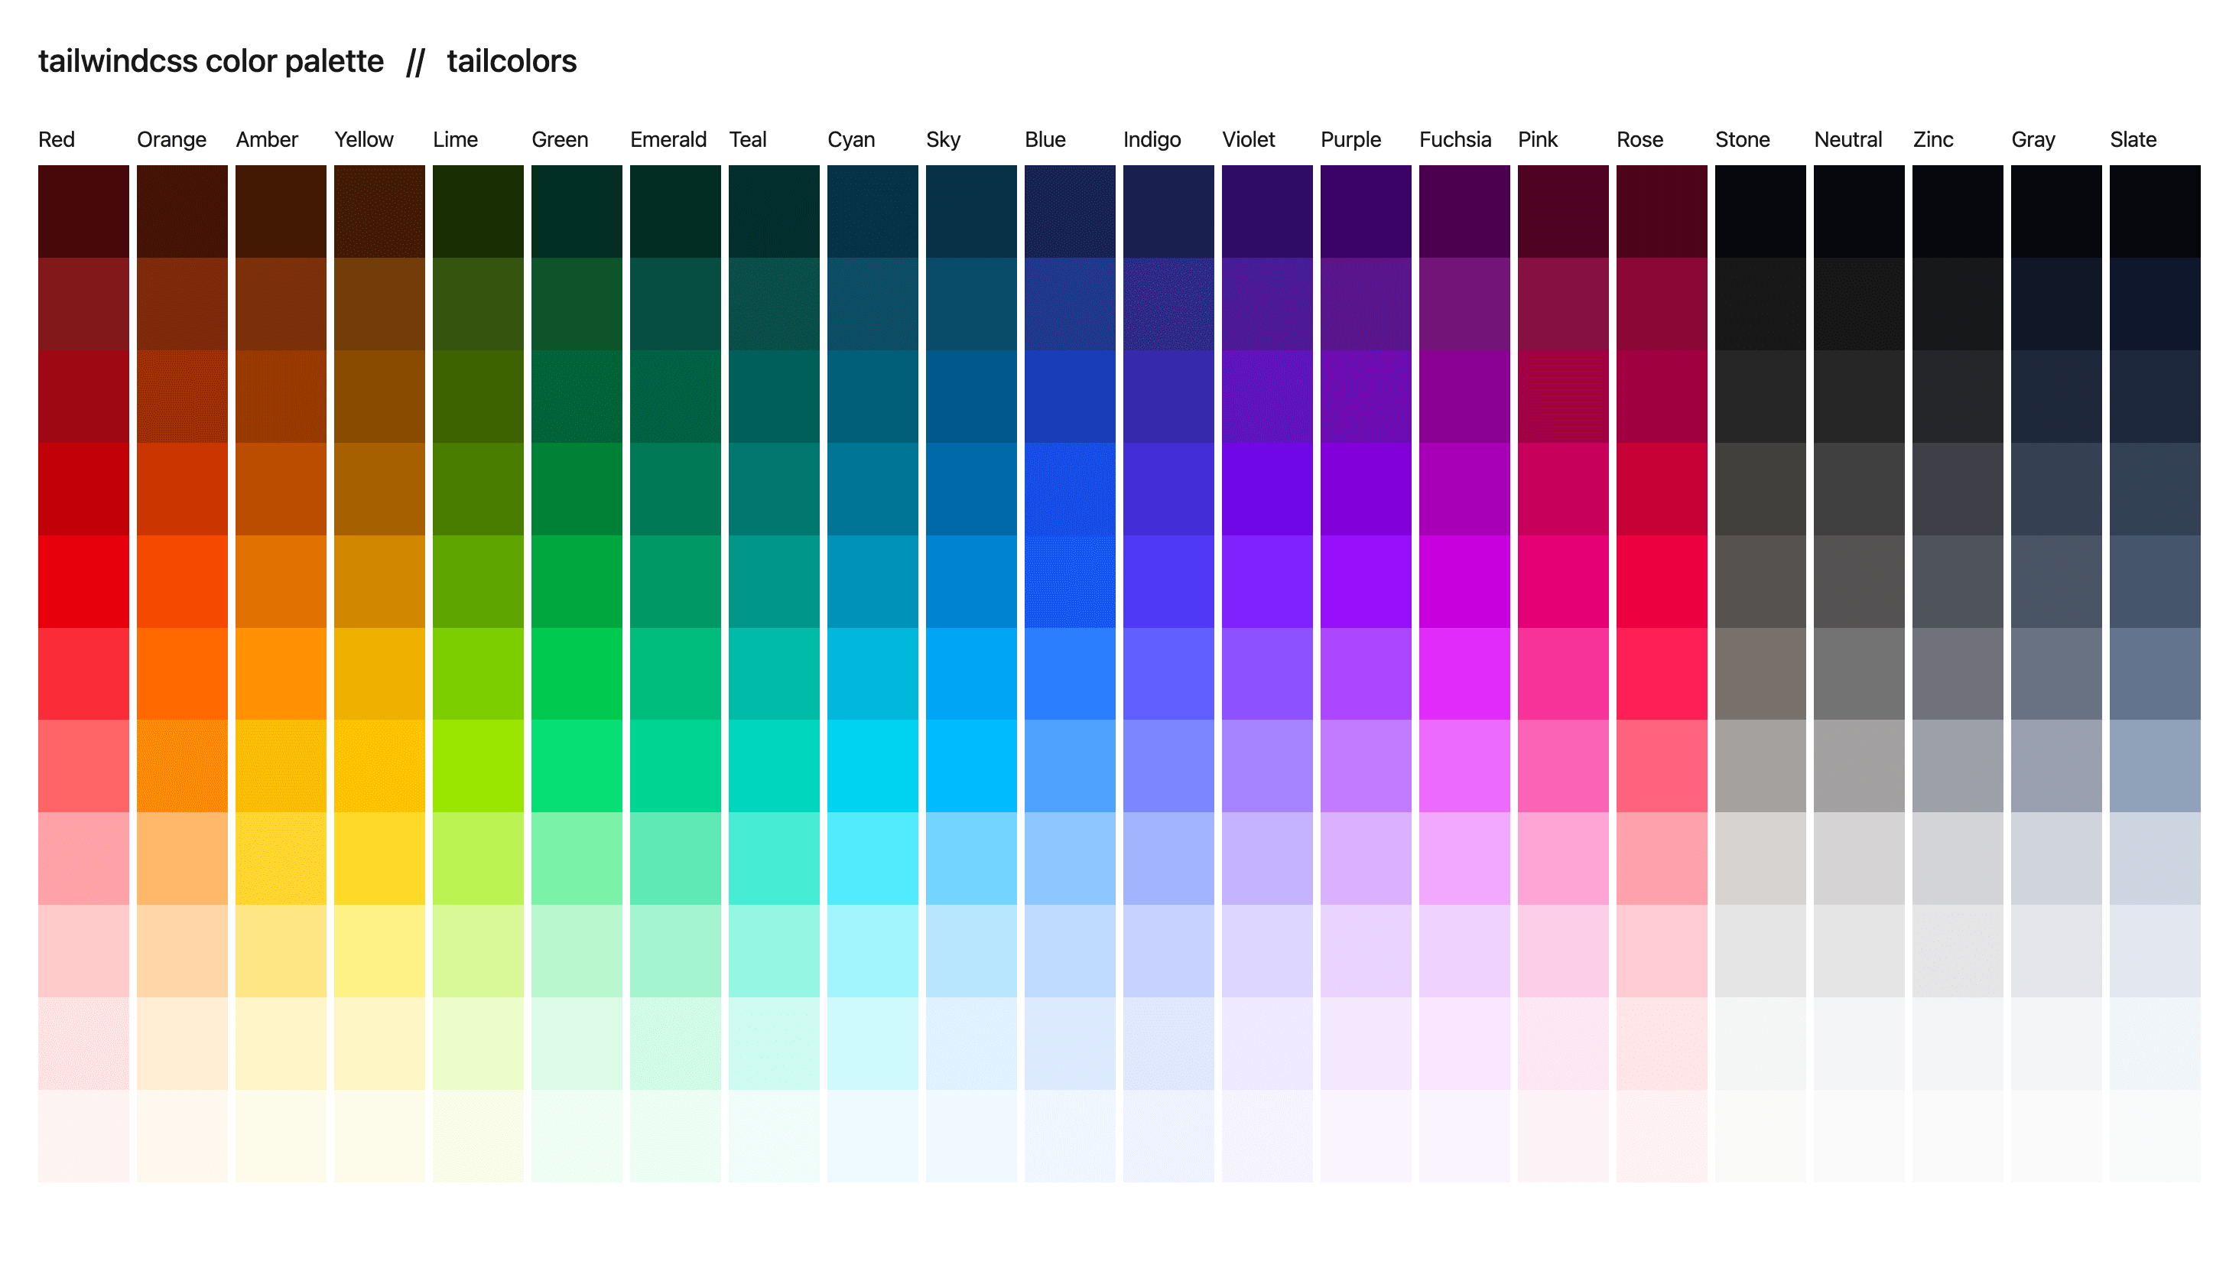Select the Zinc column label
The width and height of the screenshot is (2239, 1265).
1933,139
